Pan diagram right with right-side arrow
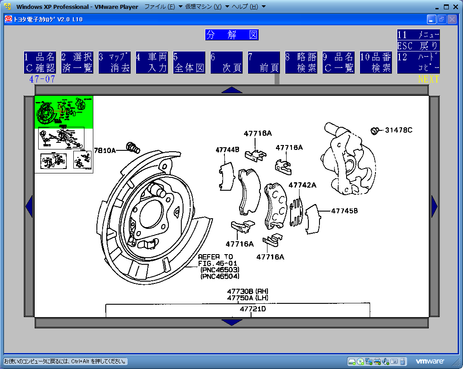 [x=434, y=207]
